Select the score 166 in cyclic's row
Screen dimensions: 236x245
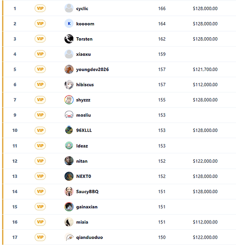coord(162,8)
